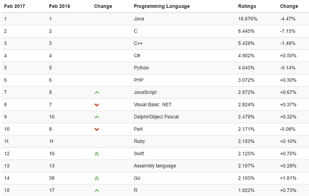Click the -4.47% change value
Screen dimensions: 309x196
288,19
